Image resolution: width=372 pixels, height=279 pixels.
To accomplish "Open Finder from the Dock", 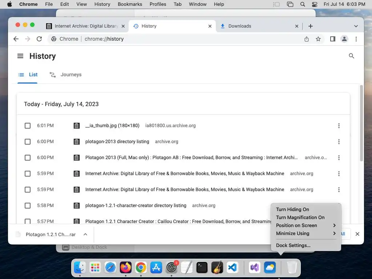I will tap(80, 268).
